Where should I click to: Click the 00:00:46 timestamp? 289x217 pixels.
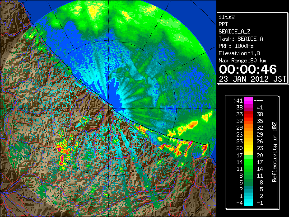tap(248, 69)
